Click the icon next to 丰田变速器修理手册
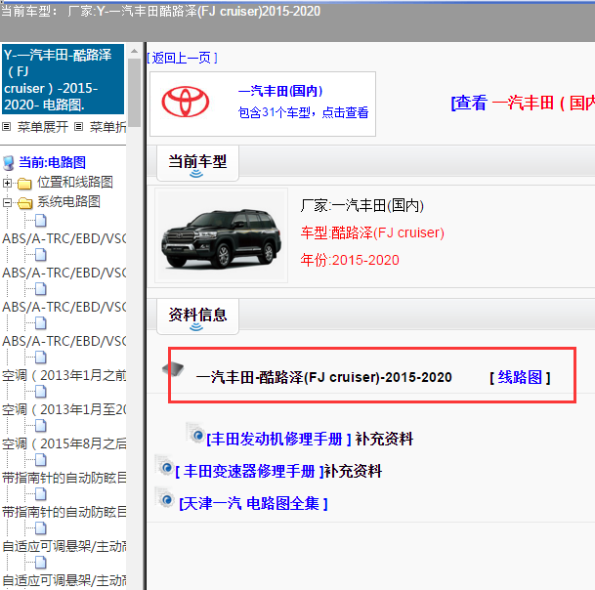The width and height of the screenshot is (595, 590). tap(165, 465)
